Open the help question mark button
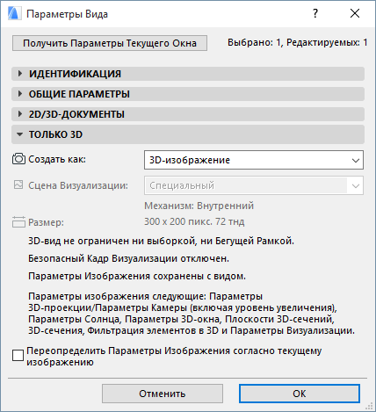376x412 pixels. [x=315, y=13]
